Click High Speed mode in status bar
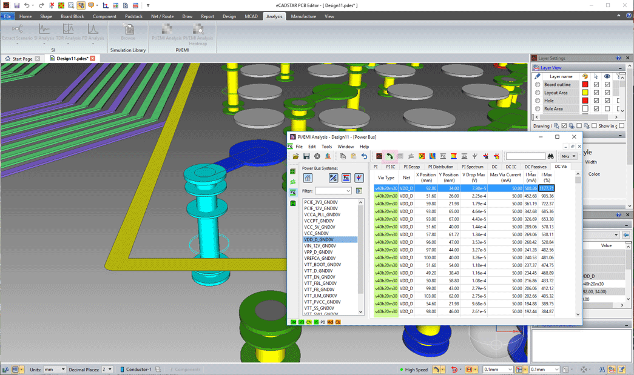The image size is (634, 375). pos(413,370)
